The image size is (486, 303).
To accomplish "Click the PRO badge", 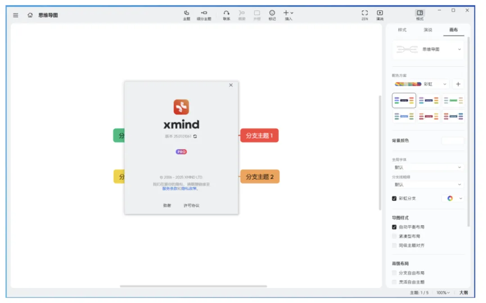I will pos(181,151).
